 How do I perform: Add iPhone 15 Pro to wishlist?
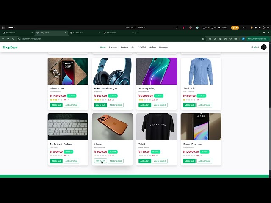click(71, 105)
